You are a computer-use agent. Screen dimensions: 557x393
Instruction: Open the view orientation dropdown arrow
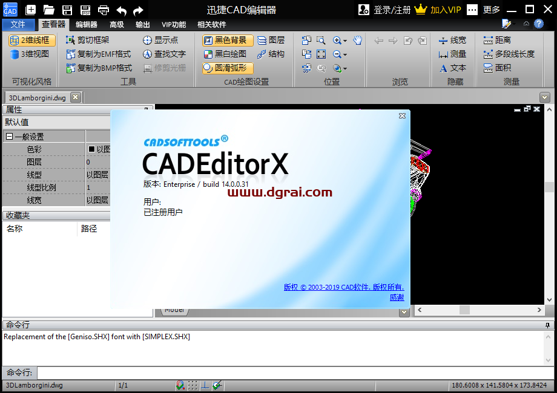pos(345,68)
